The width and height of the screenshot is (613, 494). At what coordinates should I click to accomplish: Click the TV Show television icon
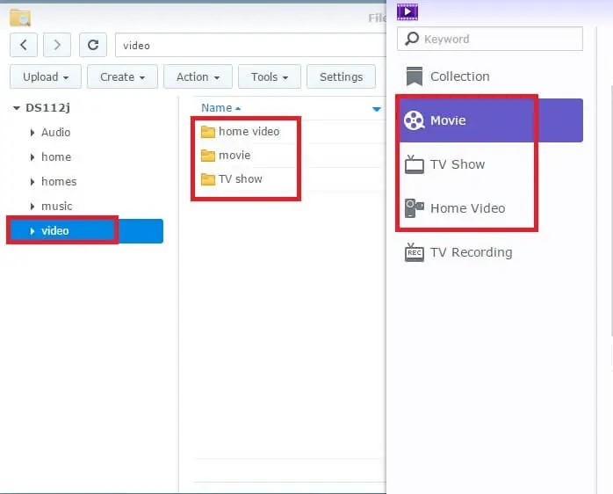click(415, 164)
